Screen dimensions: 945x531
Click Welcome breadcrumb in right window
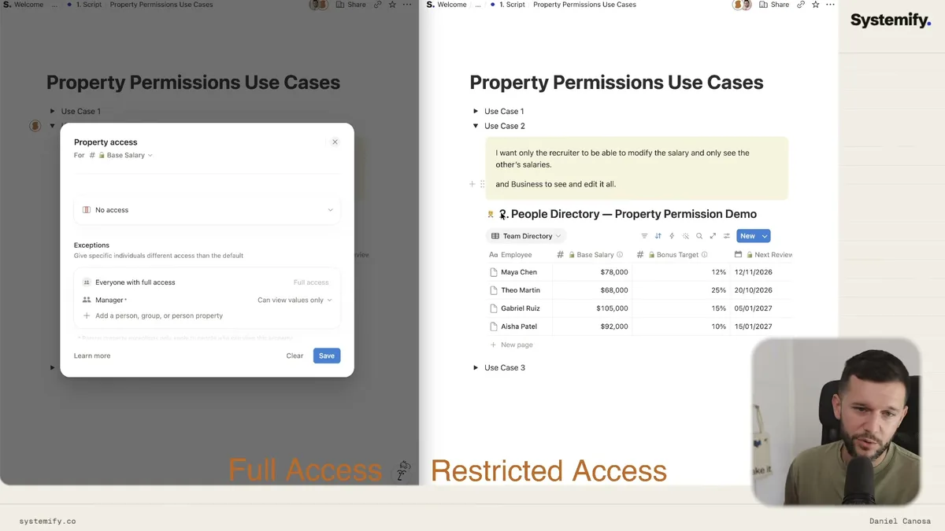coord(451,5)
